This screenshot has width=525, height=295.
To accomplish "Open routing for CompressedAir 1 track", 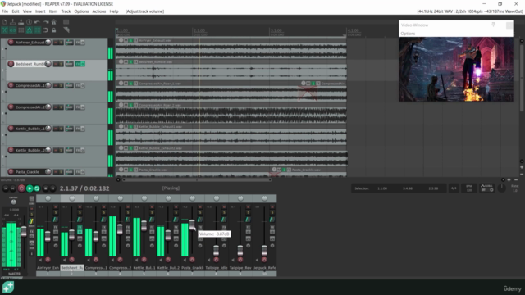I will click(x=69, y=85).
